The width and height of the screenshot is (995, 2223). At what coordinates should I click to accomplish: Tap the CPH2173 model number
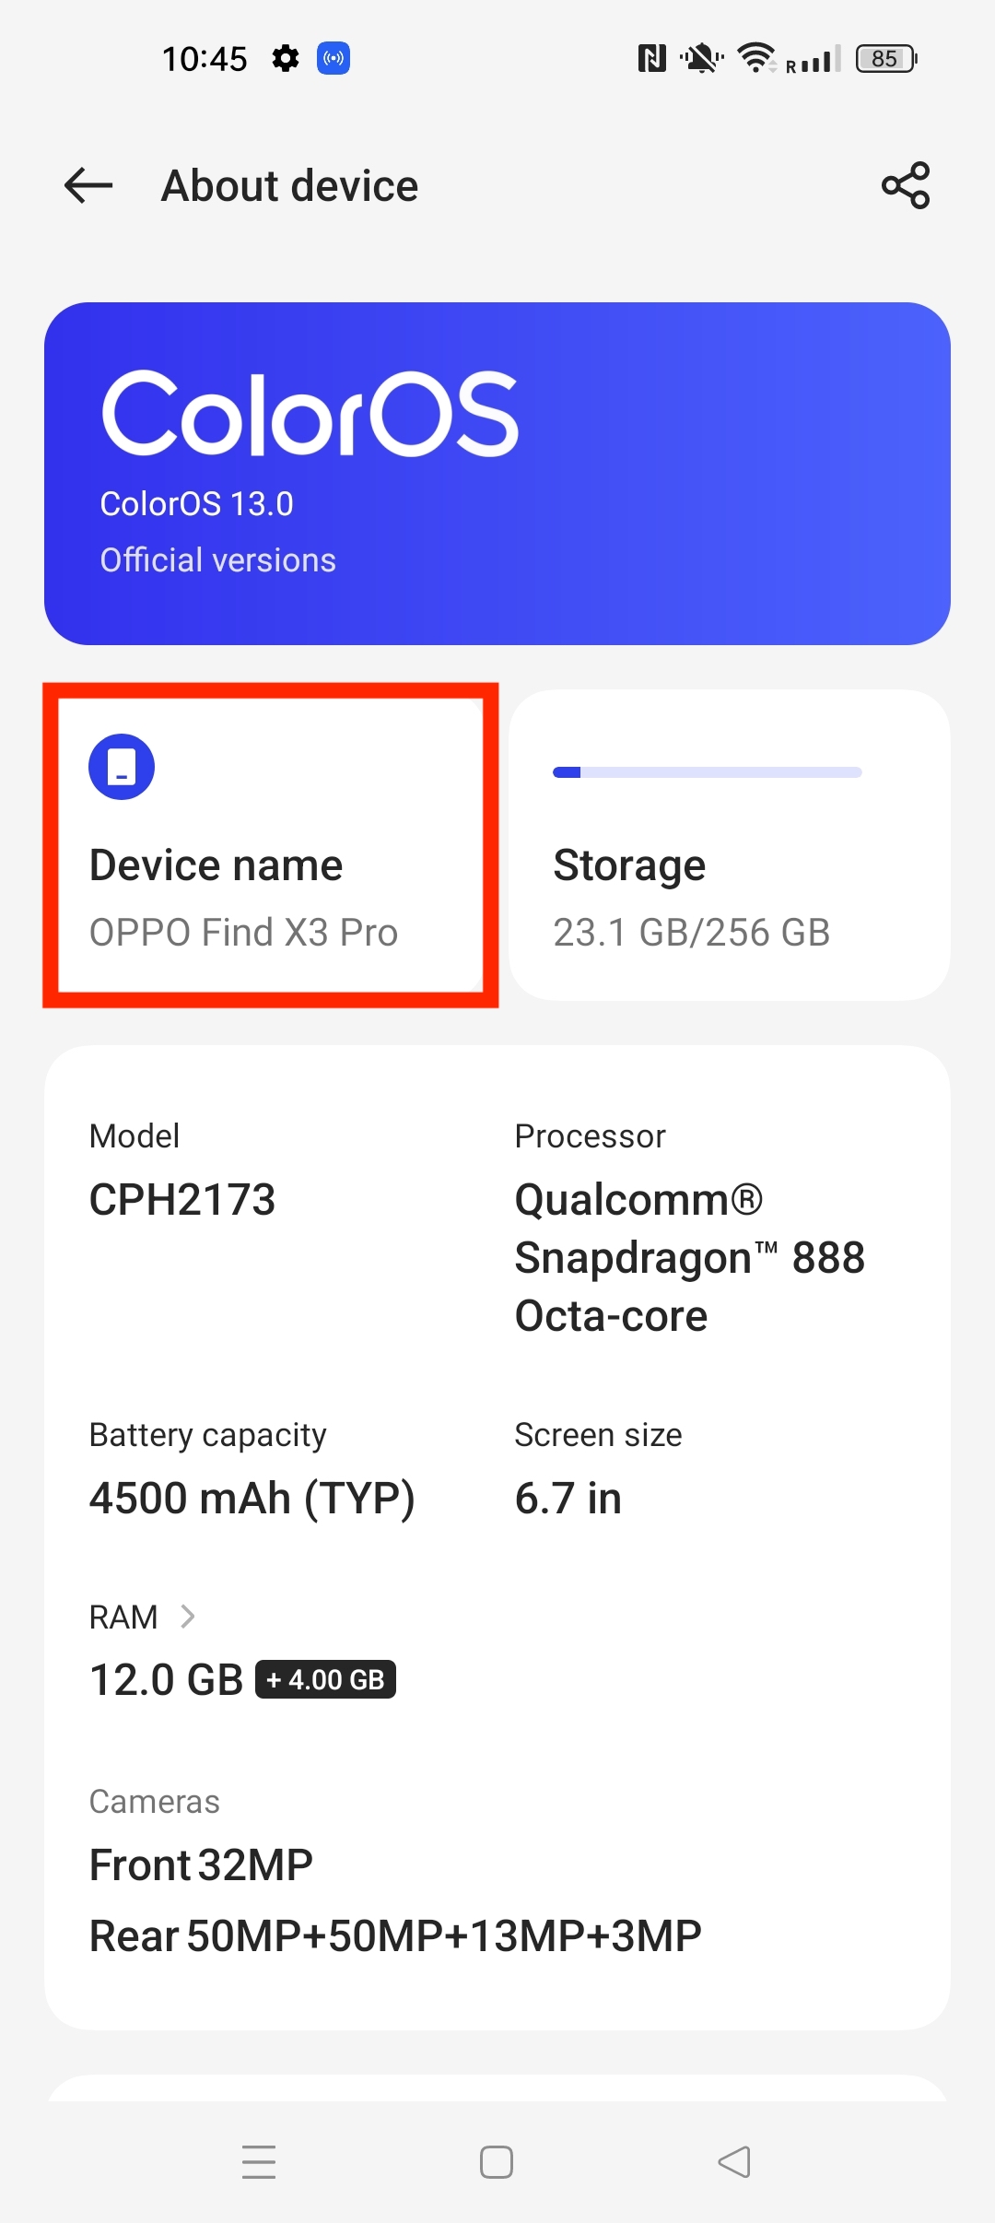[x=182, y=1200]
